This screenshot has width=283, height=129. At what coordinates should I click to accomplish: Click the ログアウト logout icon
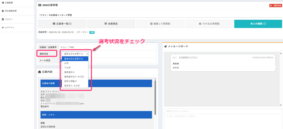point(2,28)
